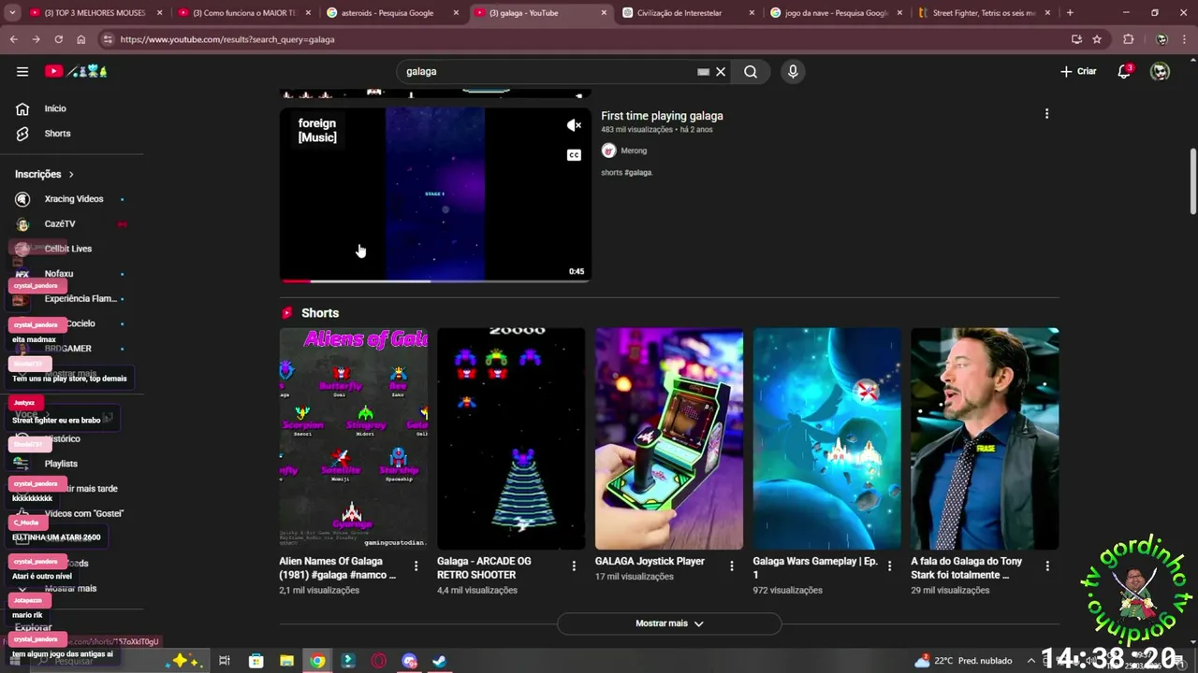Screen dimensions: 1198x673
Task: Open GALAGA Joystick Player short thumbnail
Action: [x=669, y=438]
